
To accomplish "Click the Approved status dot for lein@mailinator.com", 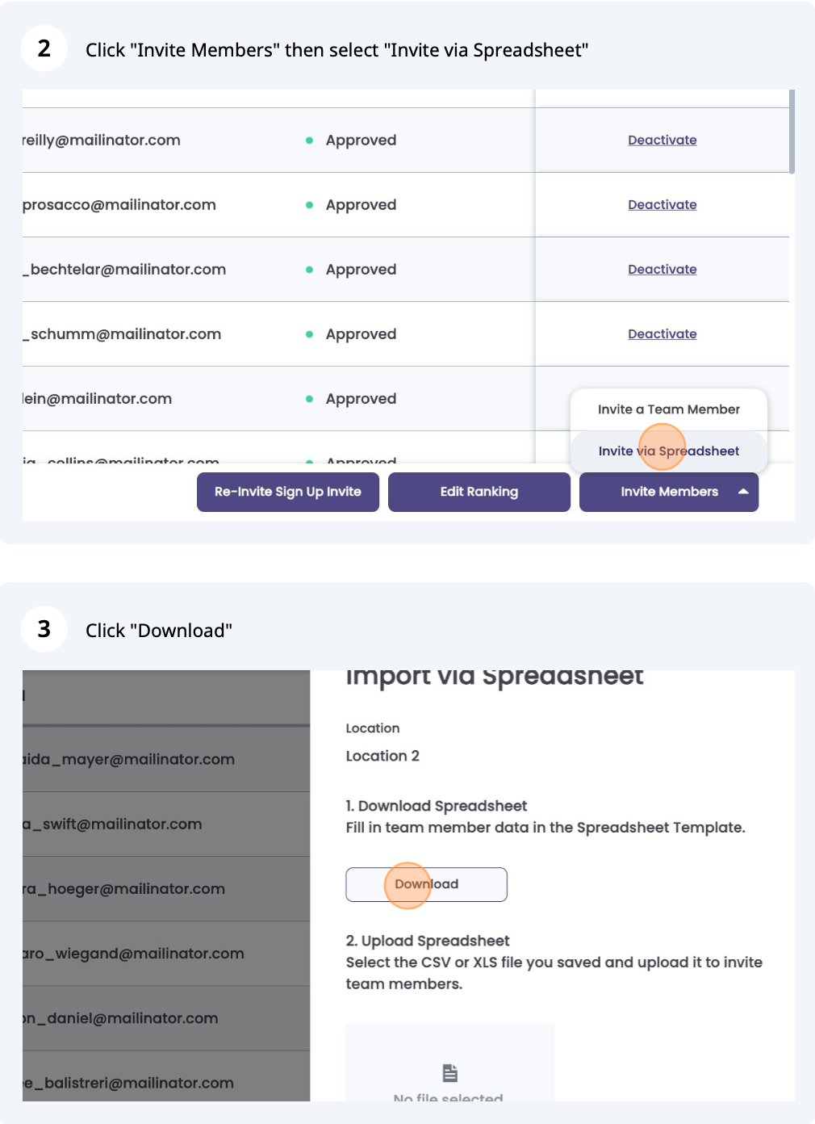I will [x=309, y=399].
